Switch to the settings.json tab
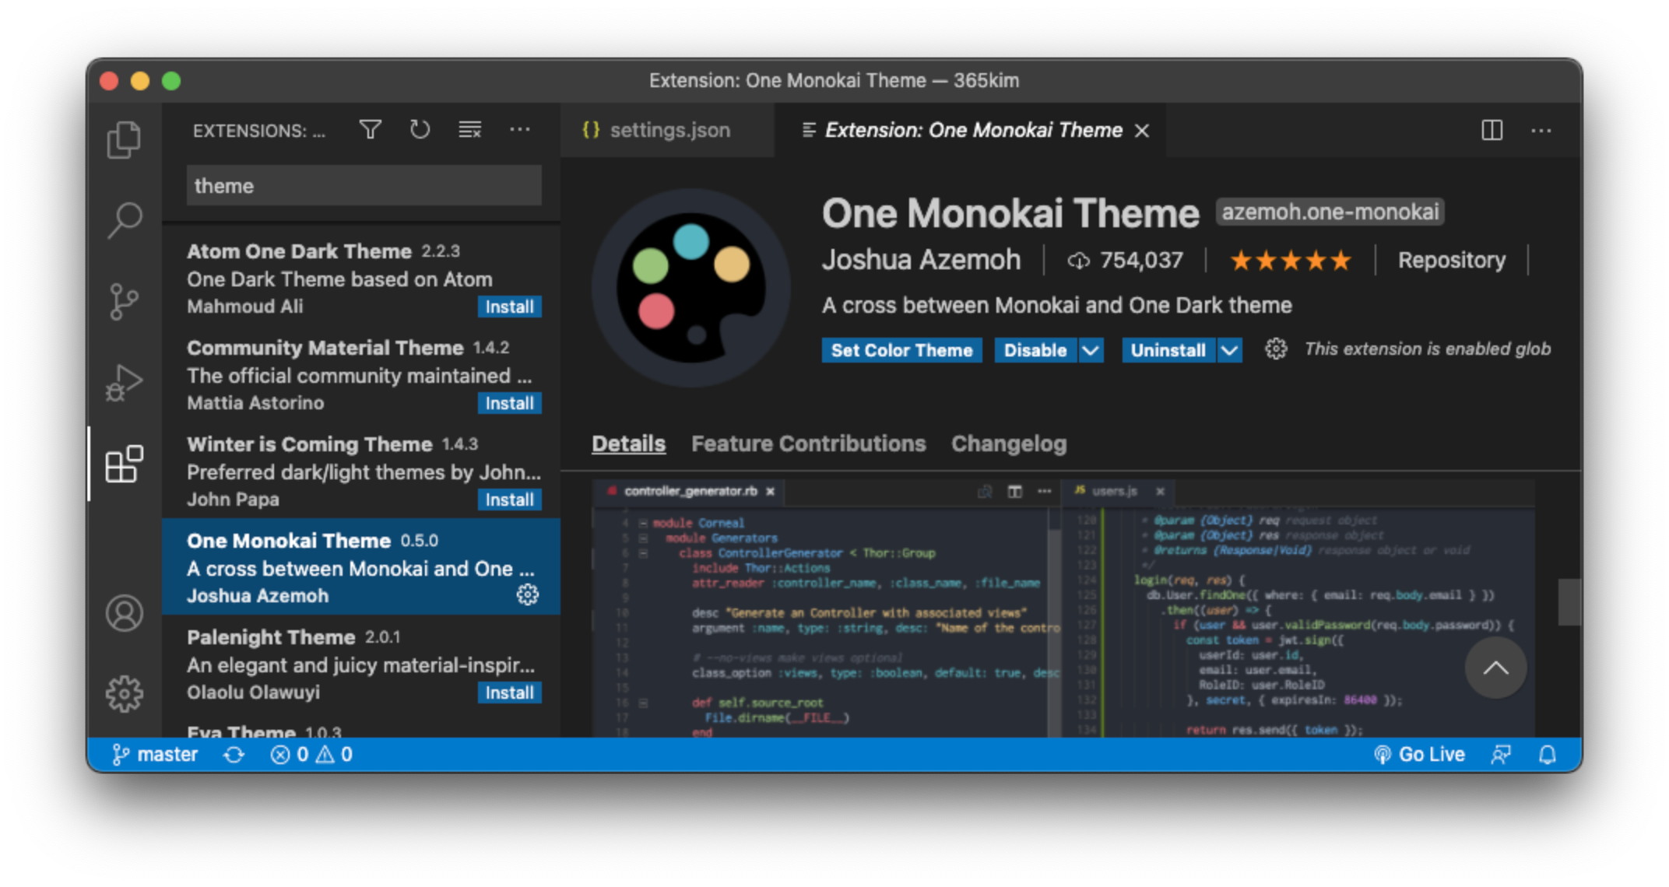 668,130
